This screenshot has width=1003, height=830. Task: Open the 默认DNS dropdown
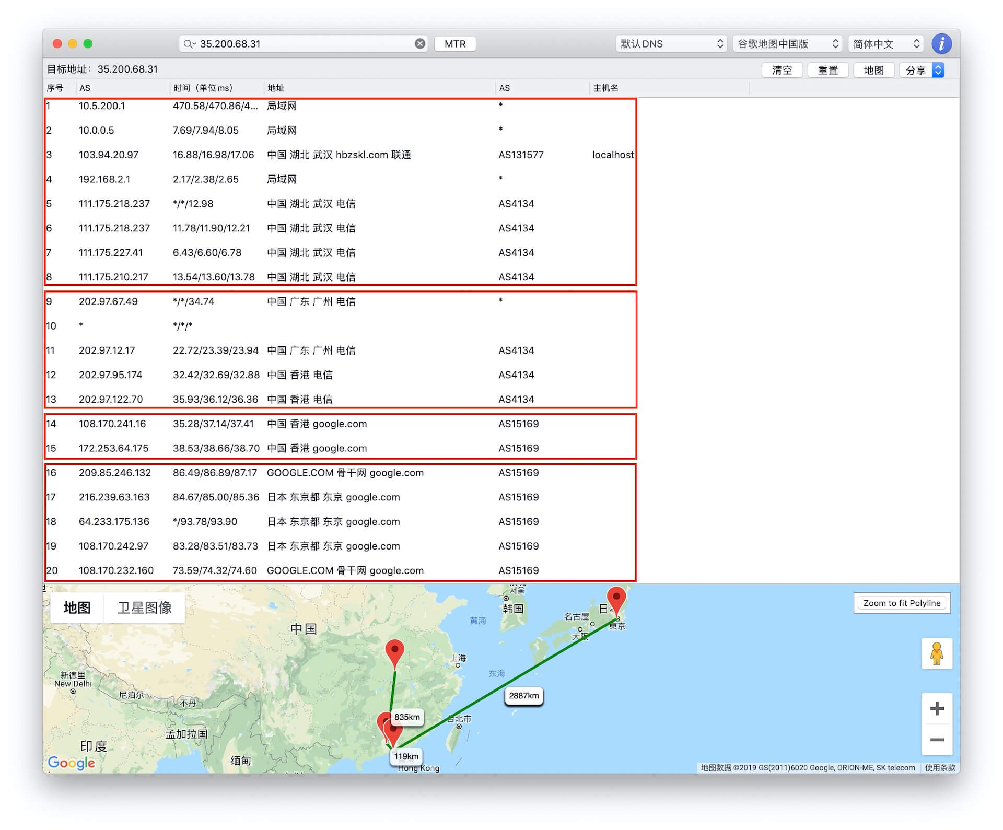pyautogui.click(x=671, y=44)
